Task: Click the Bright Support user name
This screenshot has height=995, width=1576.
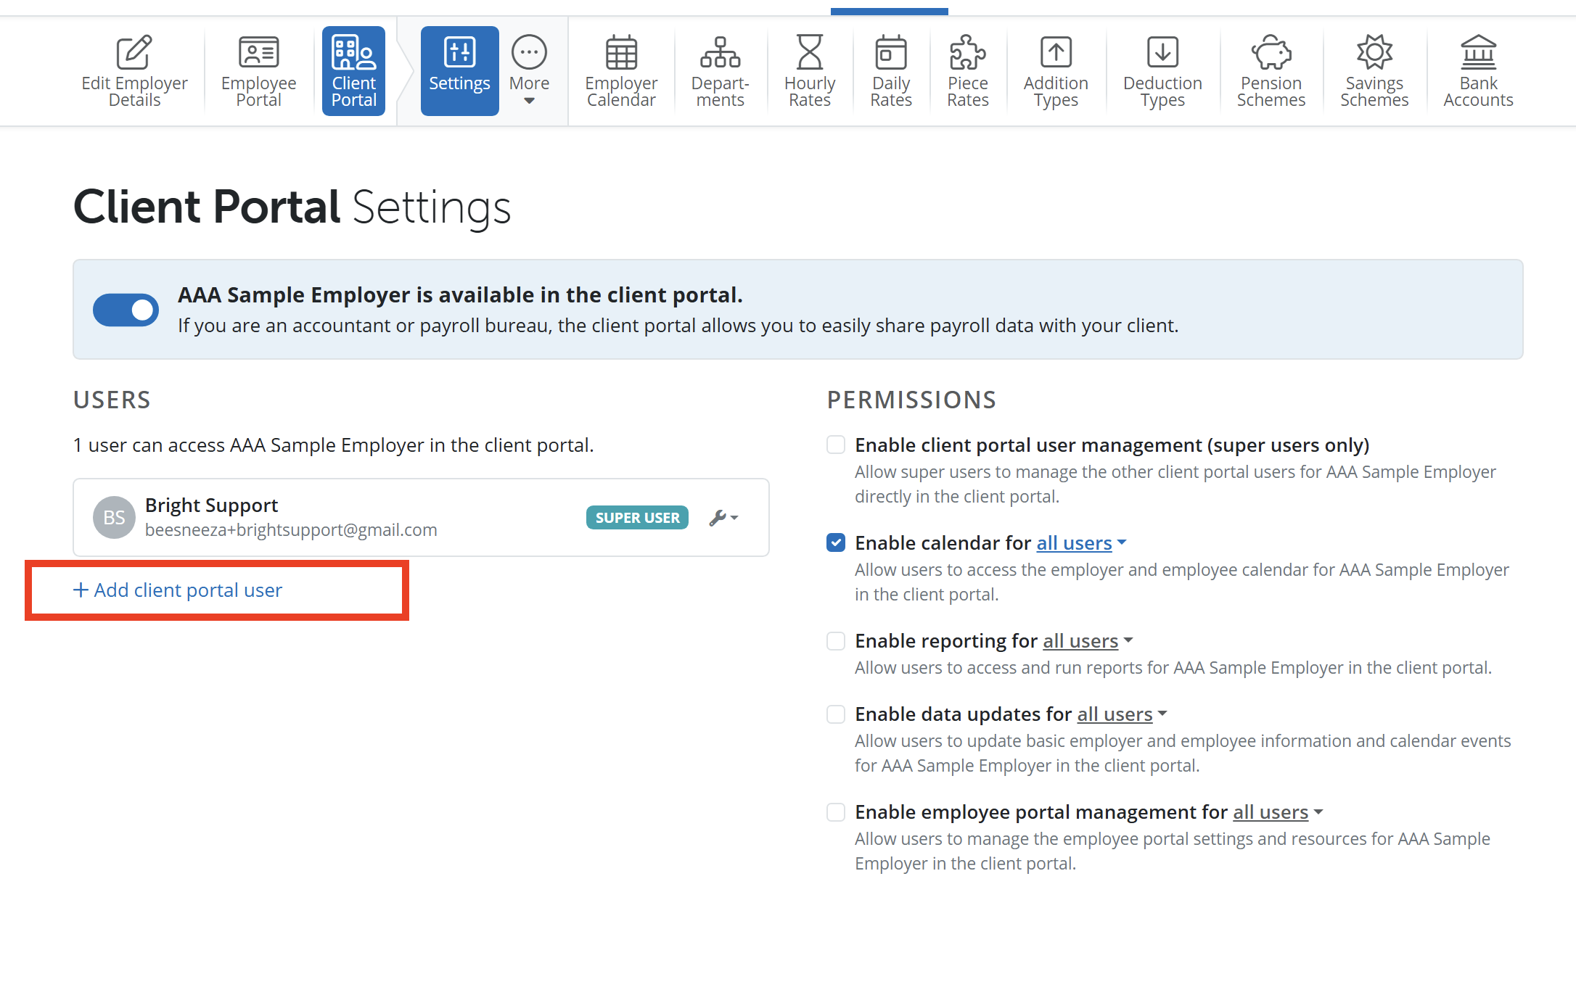Action: (211, 505)
